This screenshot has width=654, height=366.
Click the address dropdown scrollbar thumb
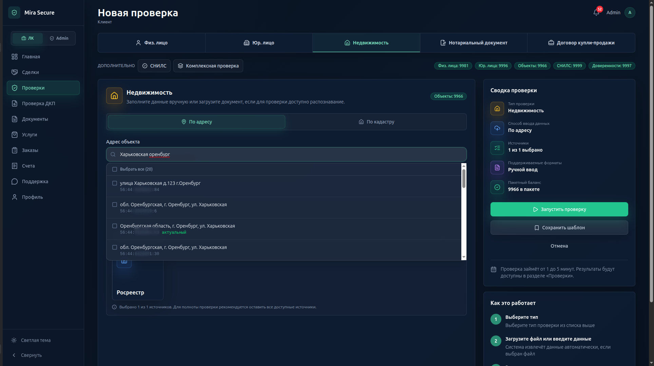464,178
